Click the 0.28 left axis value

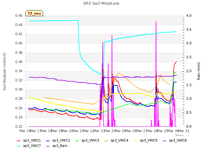19,99
